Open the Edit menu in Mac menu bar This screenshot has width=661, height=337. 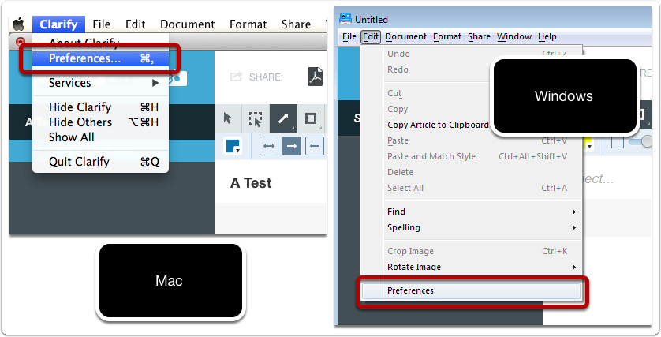pos(136,24)
